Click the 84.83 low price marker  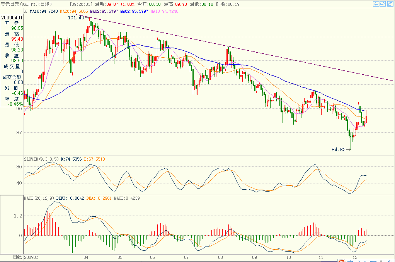click(x=338, y=149)
